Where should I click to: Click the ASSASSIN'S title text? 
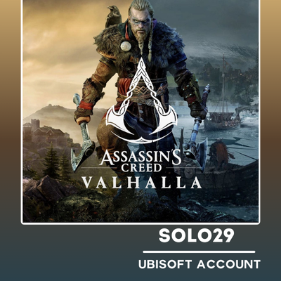tap(140, 157)
